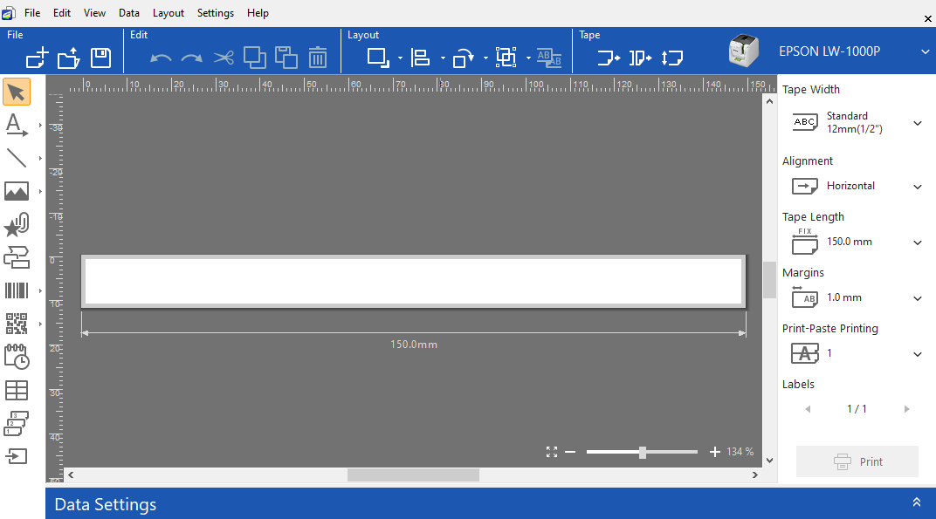Screen dimensions: 936x519
Task: Save the current label
Action: [x=100, y=58]
